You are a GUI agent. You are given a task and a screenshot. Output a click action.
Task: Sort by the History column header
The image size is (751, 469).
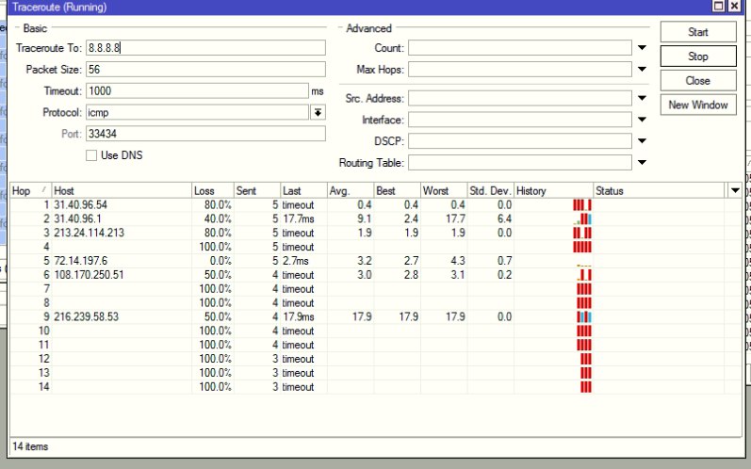tap(554, 190)
